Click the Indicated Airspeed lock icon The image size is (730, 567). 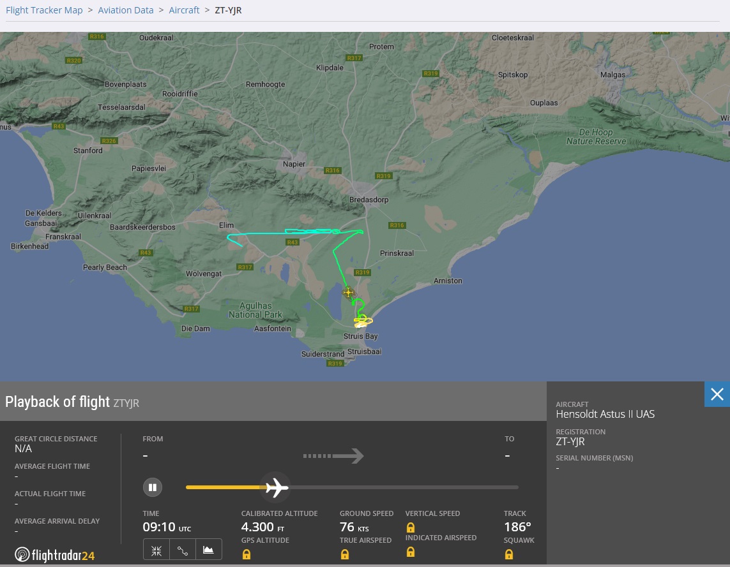(411, 552)
